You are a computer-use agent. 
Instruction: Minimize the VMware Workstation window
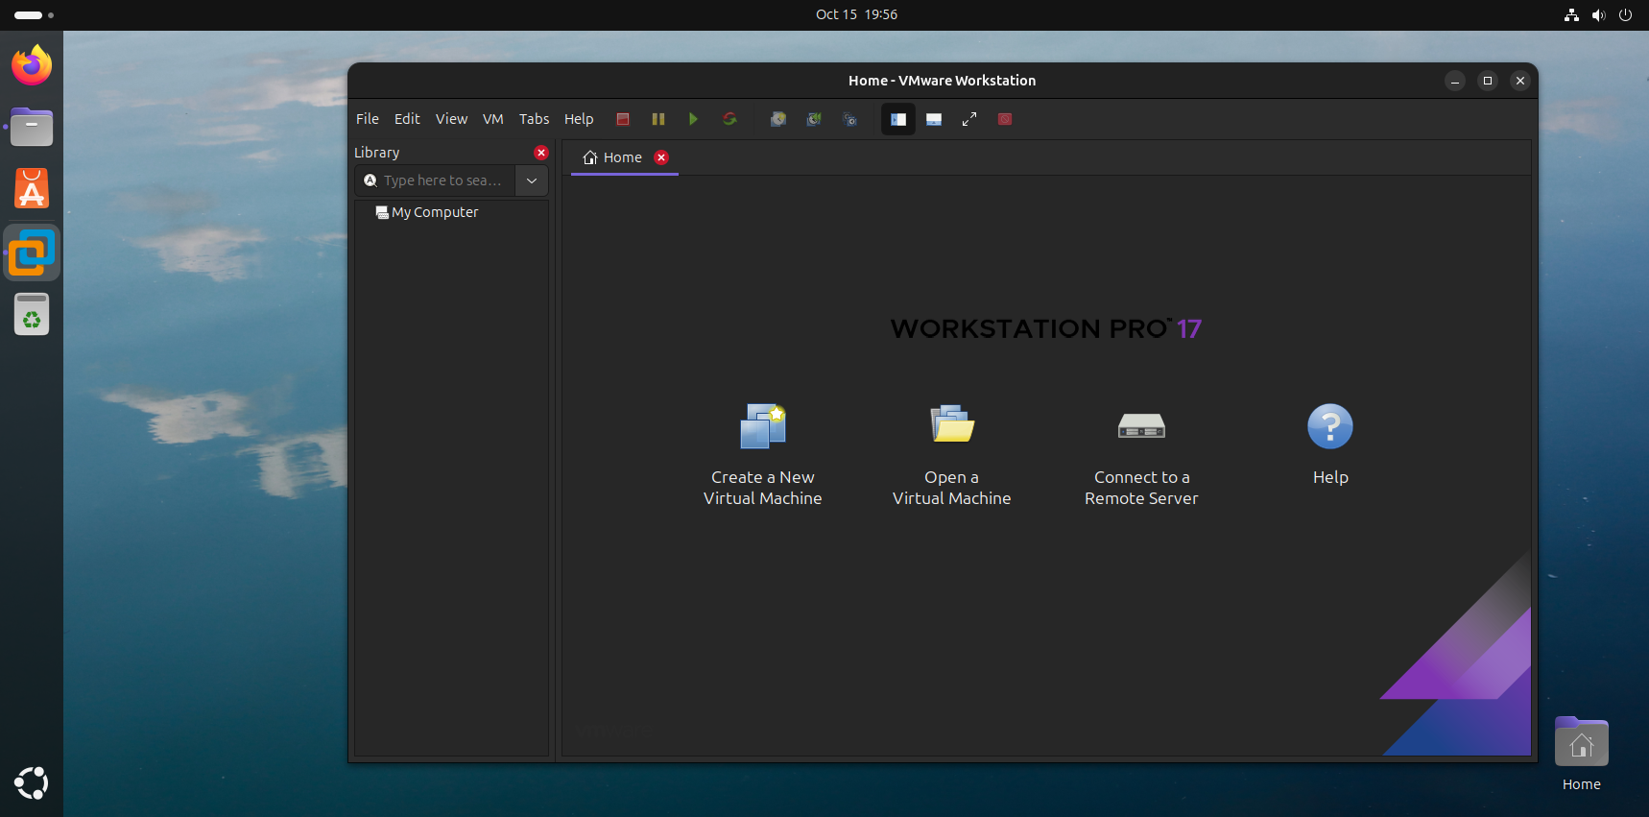pos(1455,81)
